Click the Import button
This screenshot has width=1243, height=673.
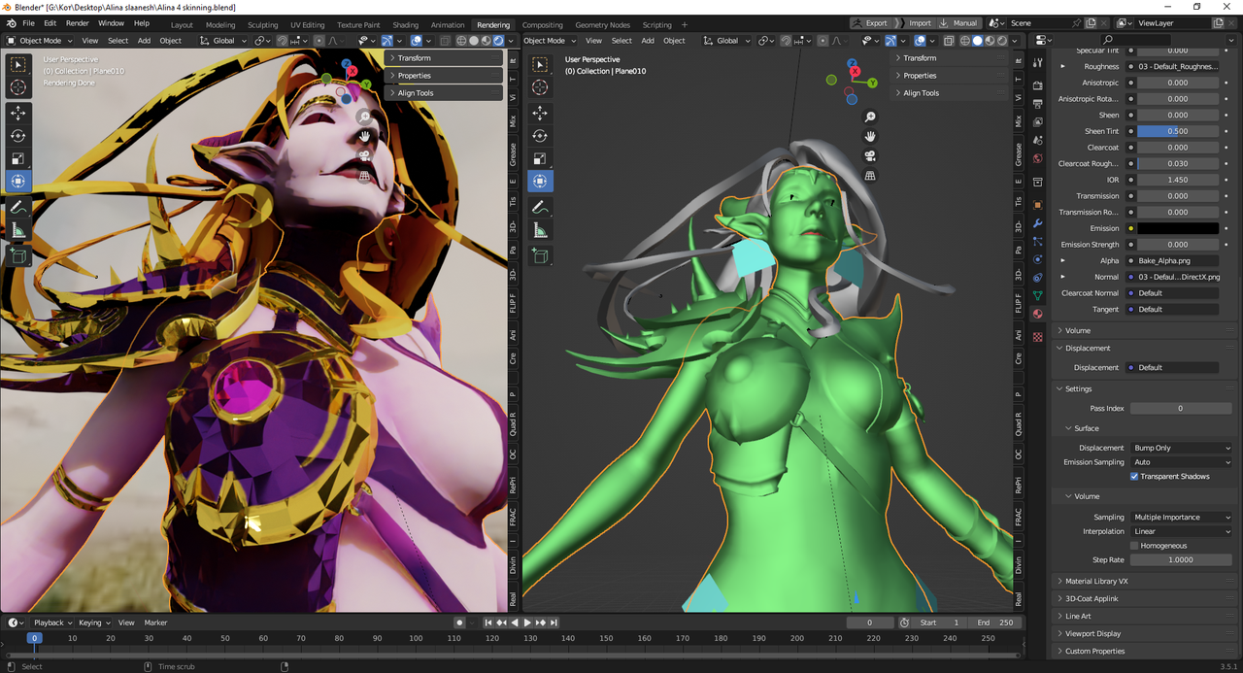point(915,23)
